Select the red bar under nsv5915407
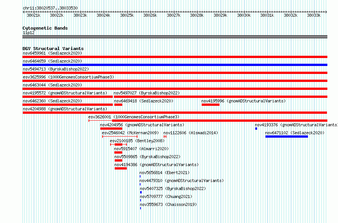Screen dimensions: 338x223 [118, 152]
